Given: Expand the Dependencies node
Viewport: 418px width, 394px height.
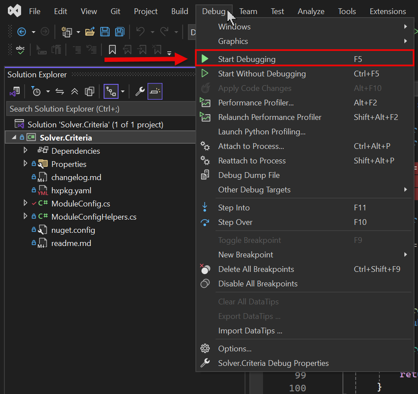Looking at the screenshot, I should click(25, 150).
